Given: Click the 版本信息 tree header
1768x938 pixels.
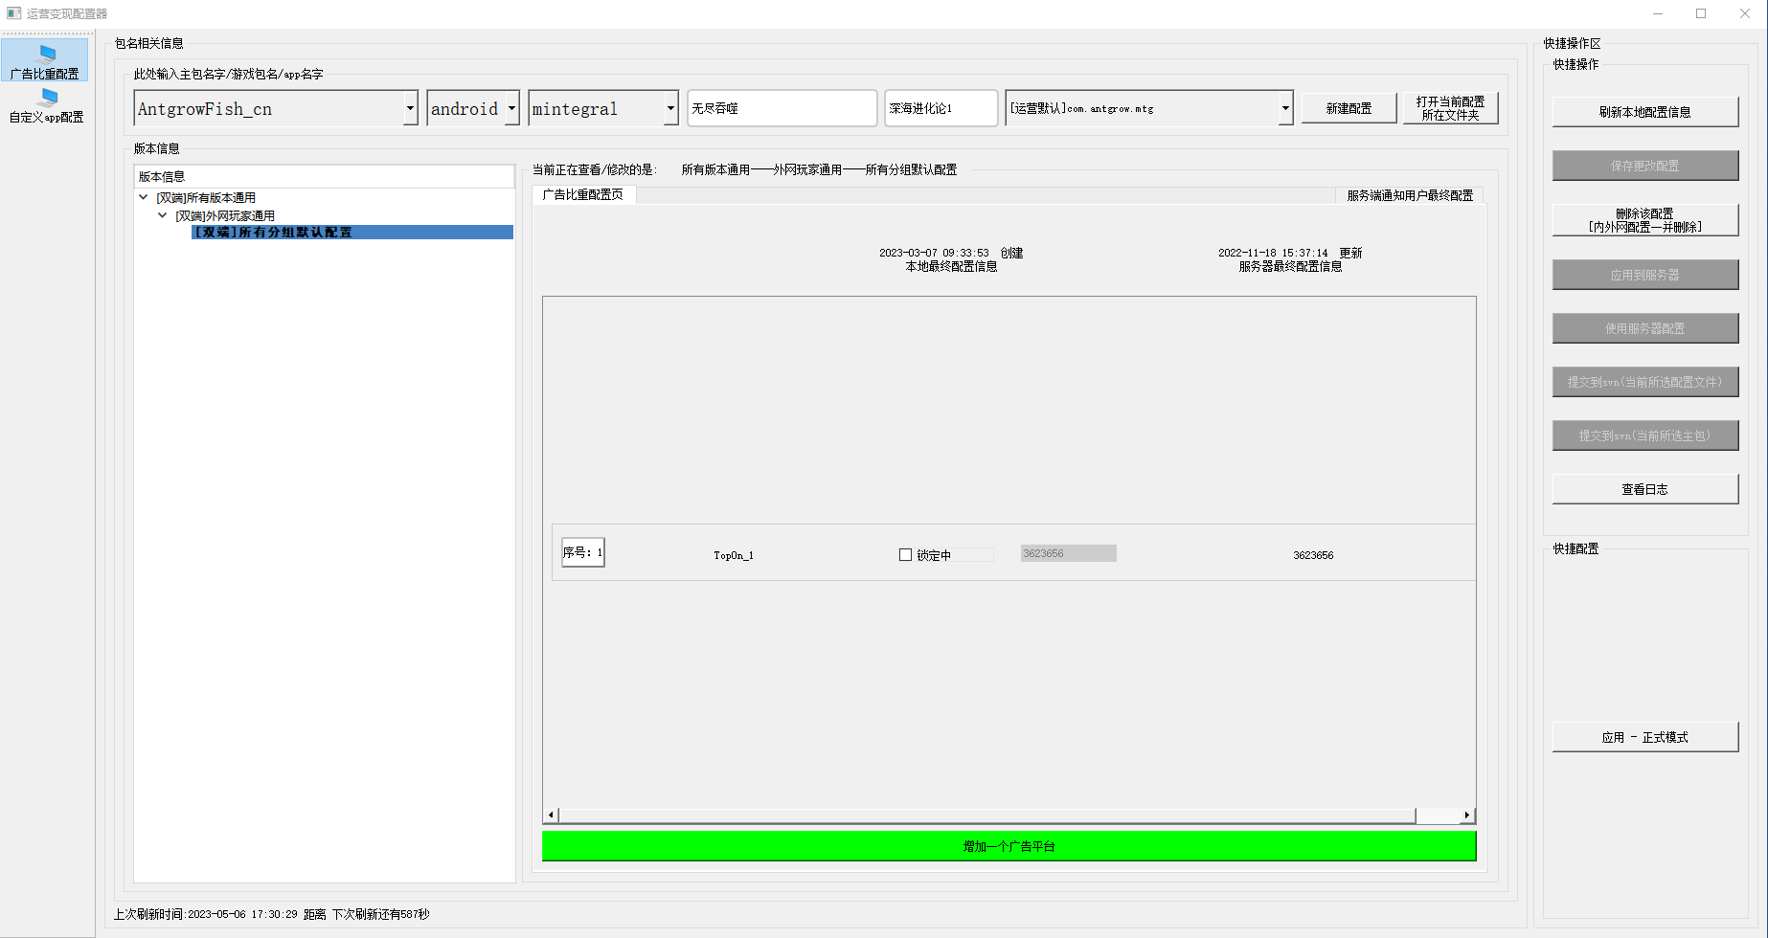Looking at the screenshot, I should point(324,176).
